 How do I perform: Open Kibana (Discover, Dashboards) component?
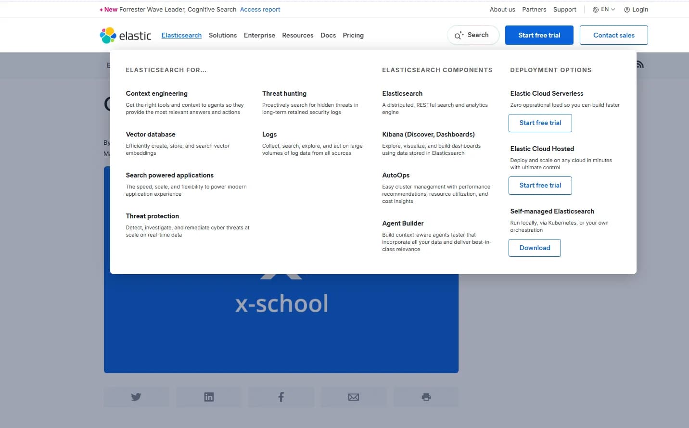pos(428,134)
